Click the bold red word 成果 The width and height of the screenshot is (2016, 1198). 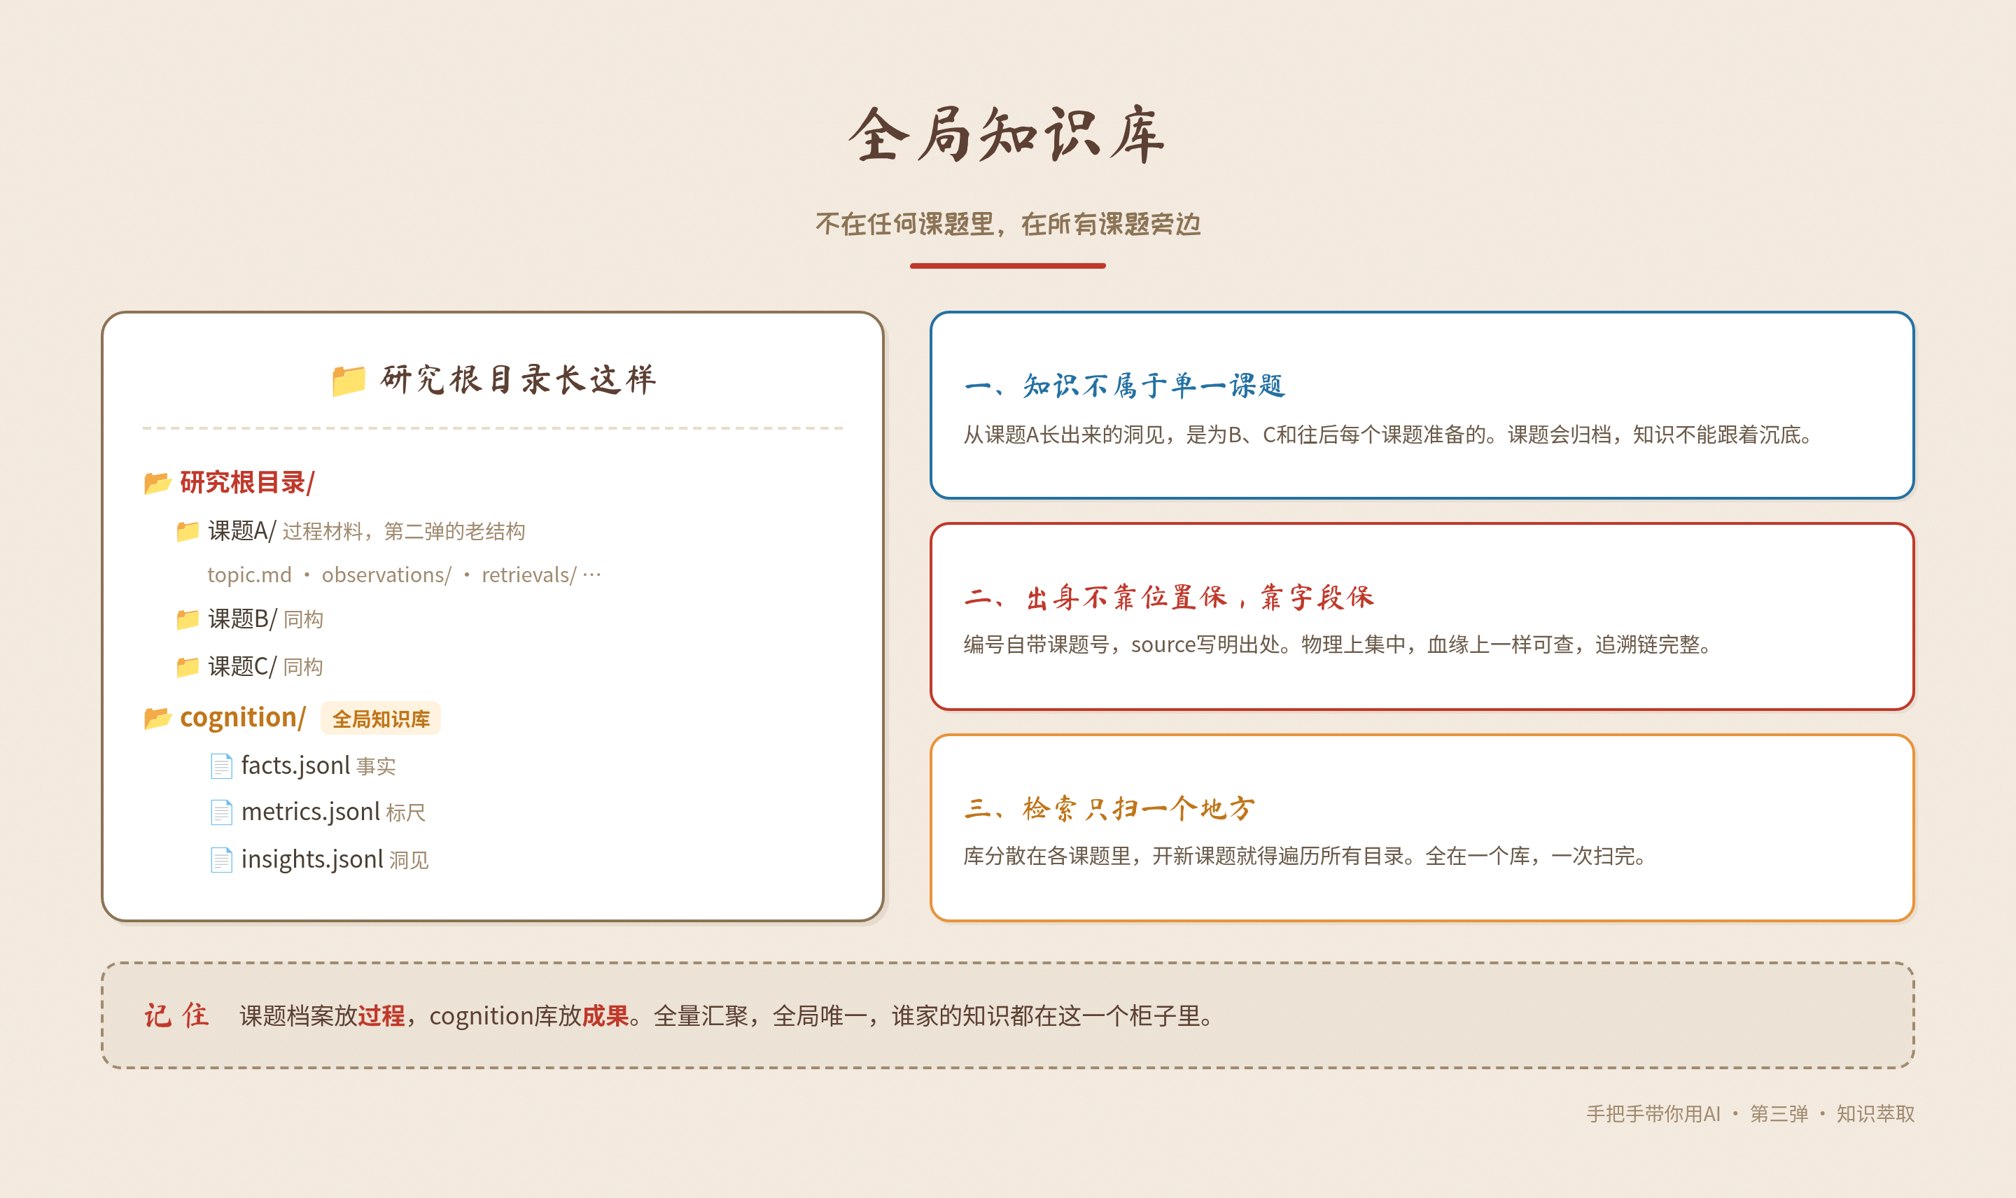click(605, 1016)
